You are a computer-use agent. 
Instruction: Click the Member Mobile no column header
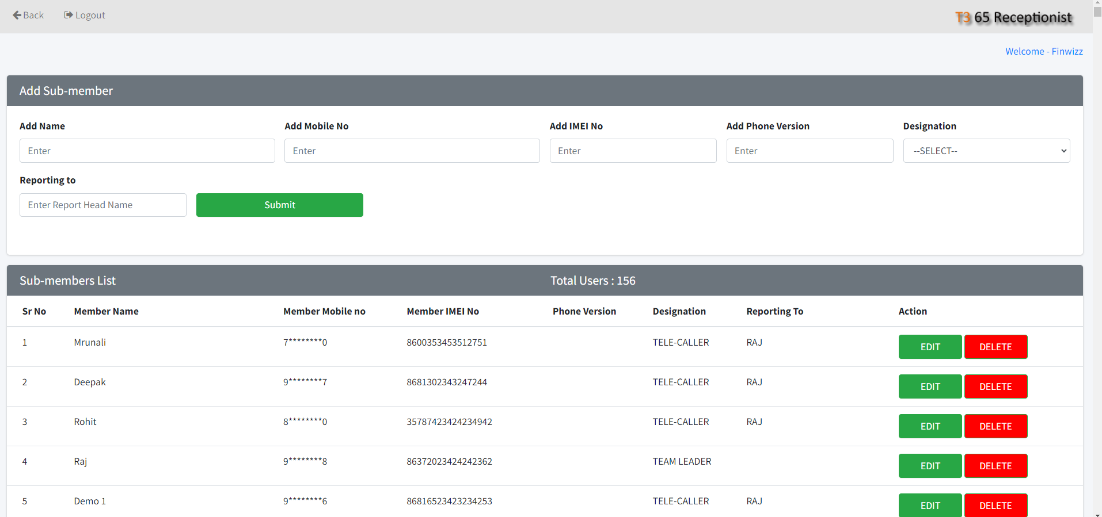tap(324, 311)
